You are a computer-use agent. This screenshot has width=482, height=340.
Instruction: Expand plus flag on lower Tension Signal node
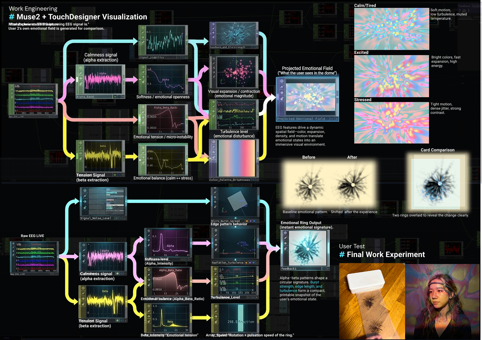point(125,320)
